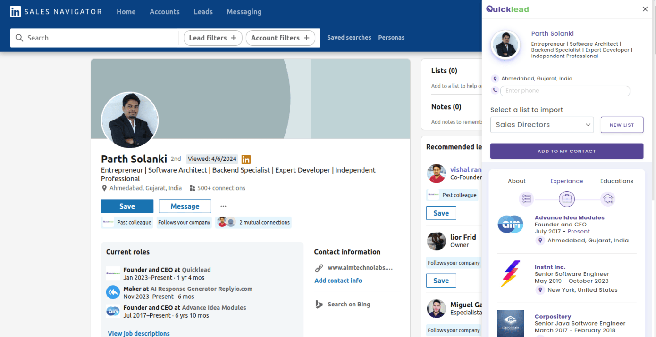
Task: Open the Sales Directors list dropdown
Action: (x=542, y=125)
